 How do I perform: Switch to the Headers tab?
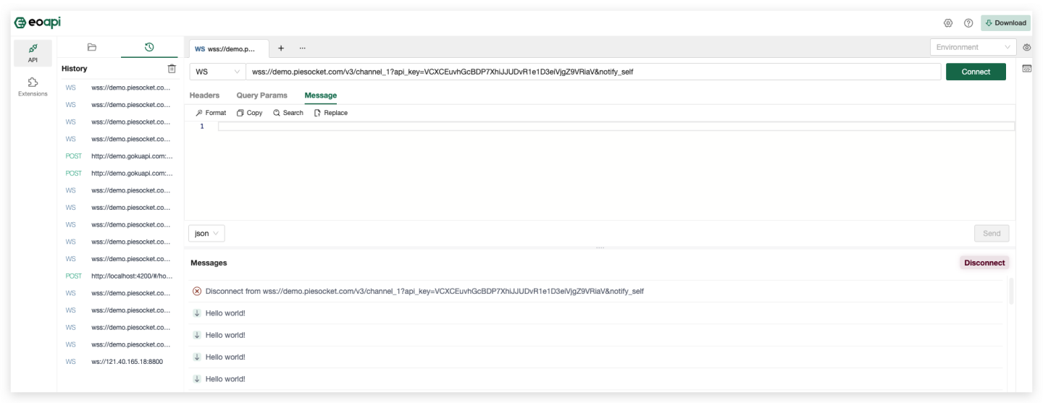(204, 96)
